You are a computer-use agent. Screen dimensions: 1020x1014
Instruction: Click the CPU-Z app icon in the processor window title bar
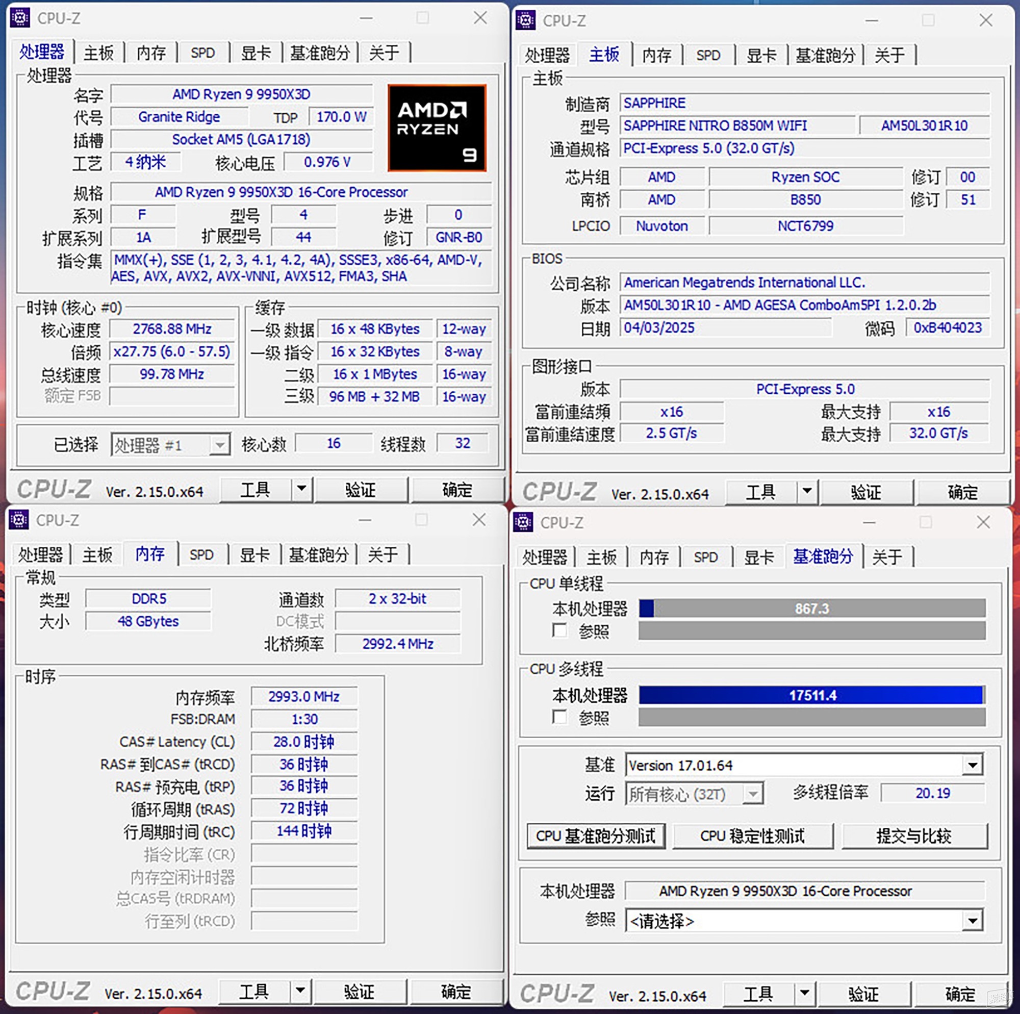tap(20, 18)
